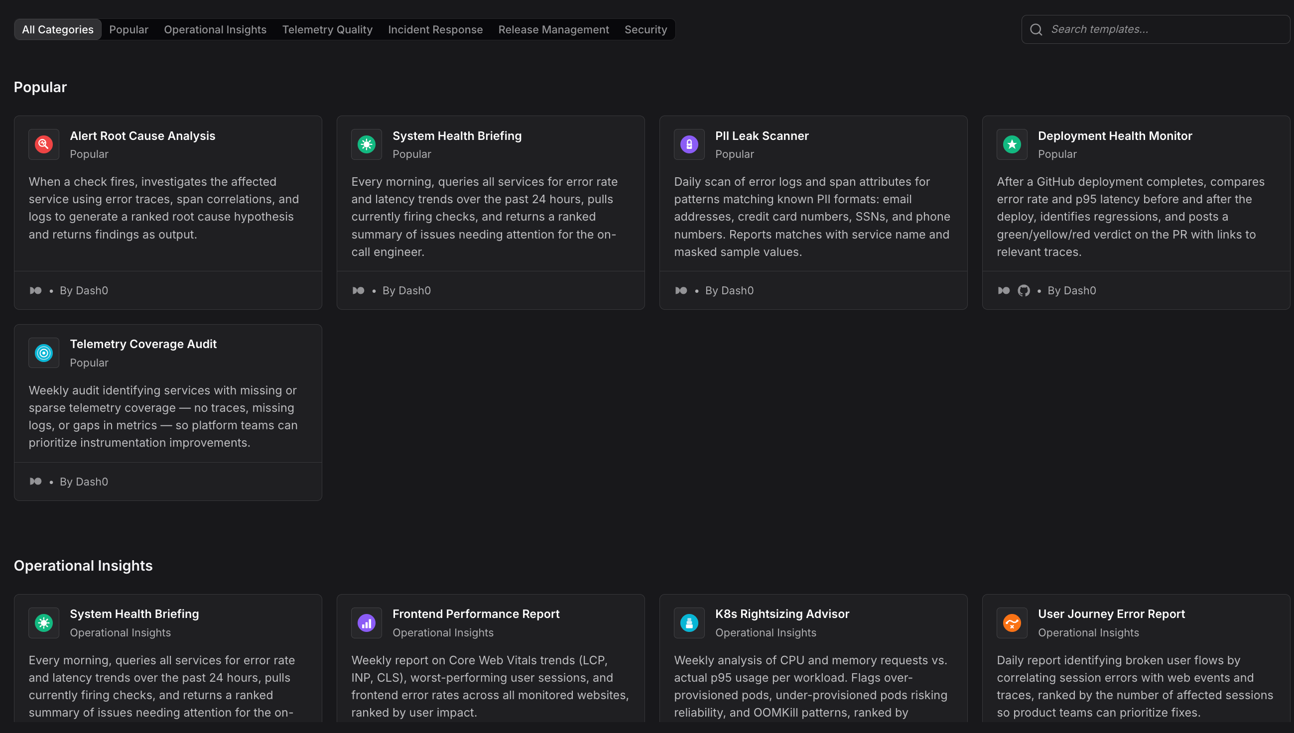The height and width of the screenshot is (733, 1294).
Task: Click the Dash0 logo in PII Leak Scanner footer
Action: point(681,290)
